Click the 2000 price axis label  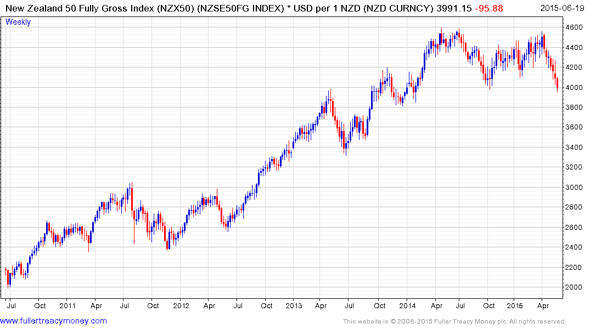pos(574,287)
